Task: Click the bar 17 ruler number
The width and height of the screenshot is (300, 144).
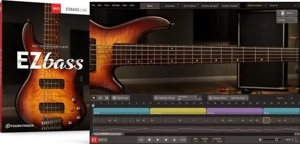Action: [x=208, y=103]
